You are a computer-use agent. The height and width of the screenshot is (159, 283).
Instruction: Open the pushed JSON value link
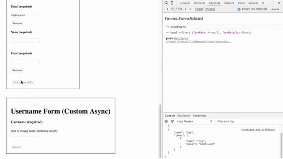199,42
